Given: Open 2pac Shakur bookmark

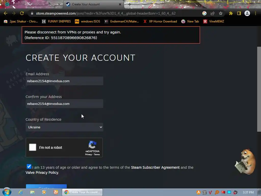Looking at the screenshot, I should click(x=21, y=21).
